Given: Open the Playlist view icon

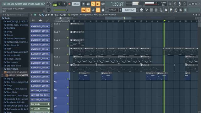Looking at the screenshot, I should pyautogui.click(x=141, y=10).
